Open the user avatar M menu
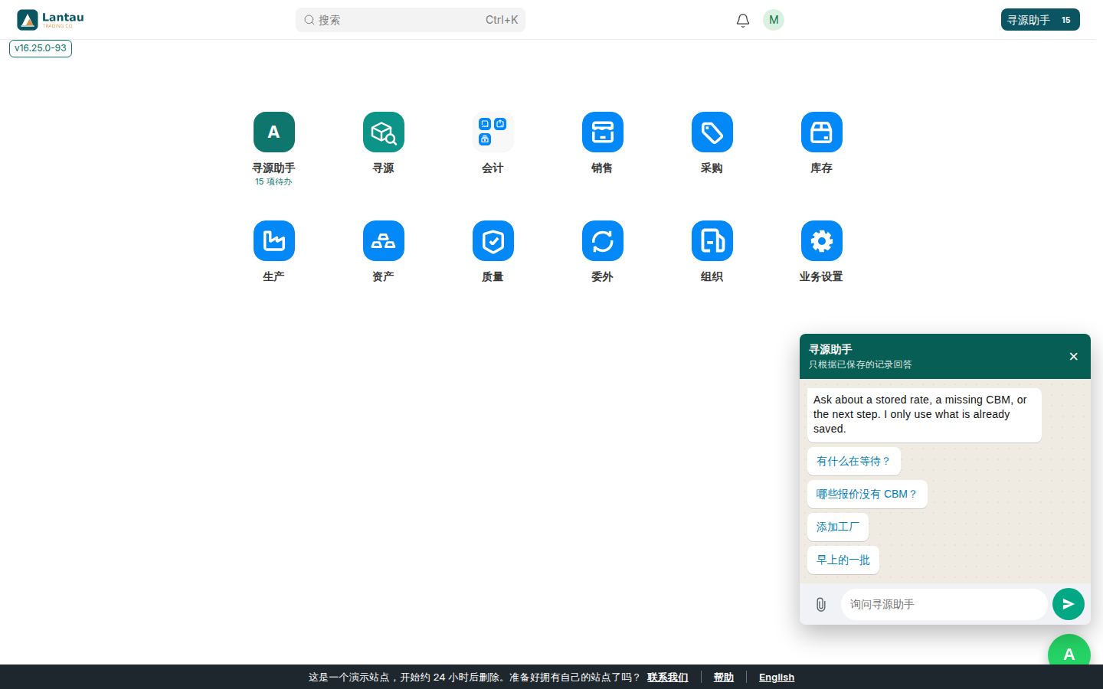This screenshot has height=689, width=1103. click(x=774, y=20)
